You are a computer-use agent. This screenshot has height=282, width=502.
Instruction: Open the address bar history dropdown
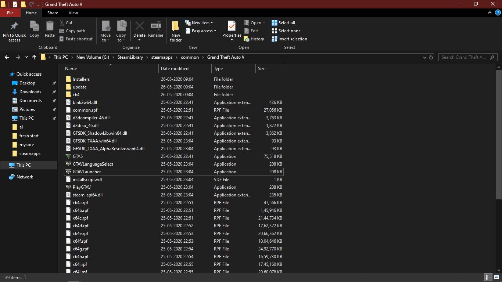tap(424, 57)
